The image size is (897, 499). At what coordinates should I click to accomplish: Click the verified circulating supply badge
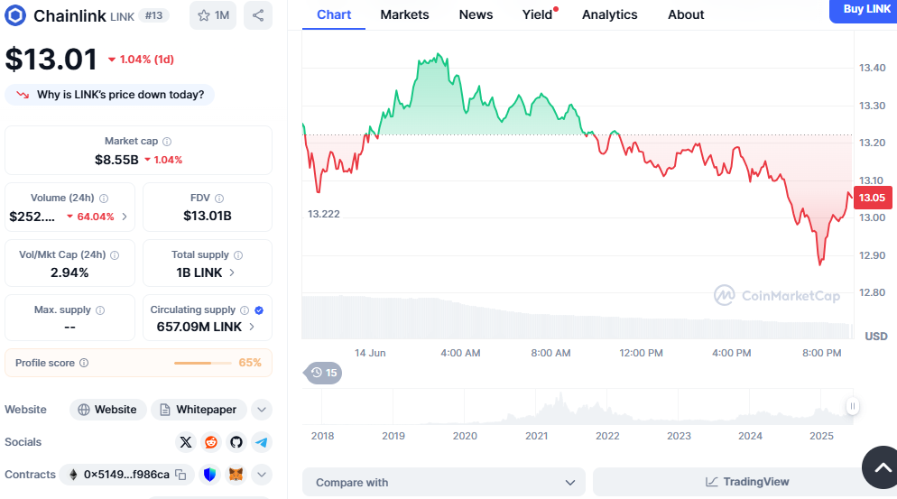click(x=259, y=310)
